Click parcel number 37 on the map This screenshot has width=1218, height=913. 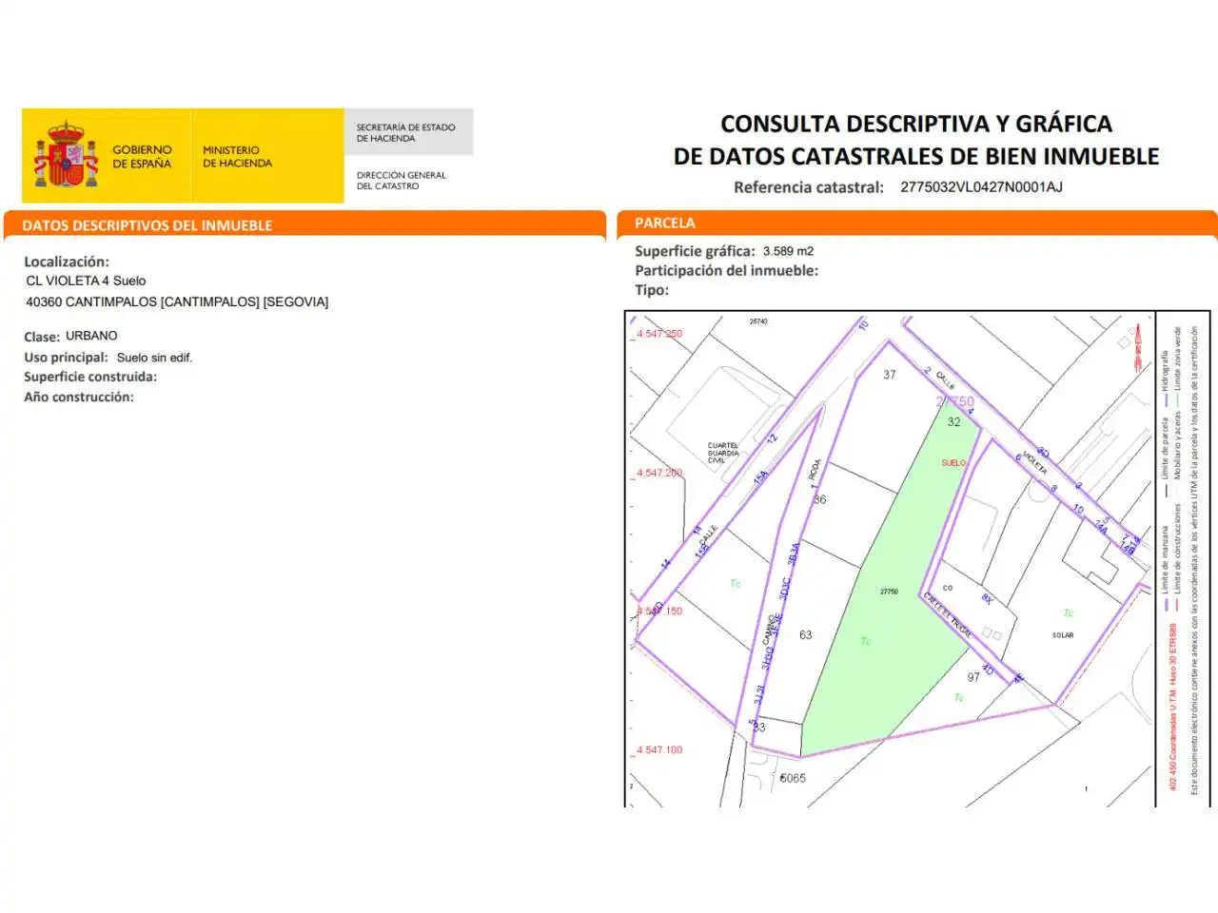pos(889,375)
